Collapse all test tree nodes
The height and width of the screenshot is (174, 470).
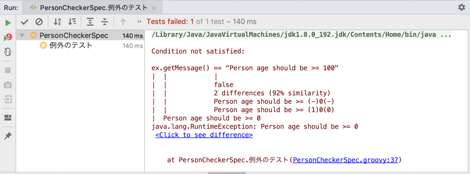click(104, 22)
